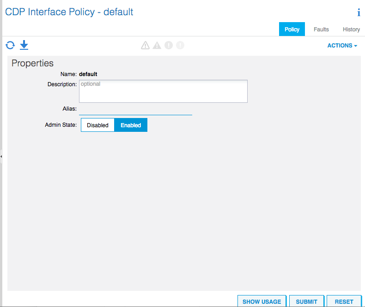Open the History tab
This screenshot has width=365, height=307.
(351, 30)
